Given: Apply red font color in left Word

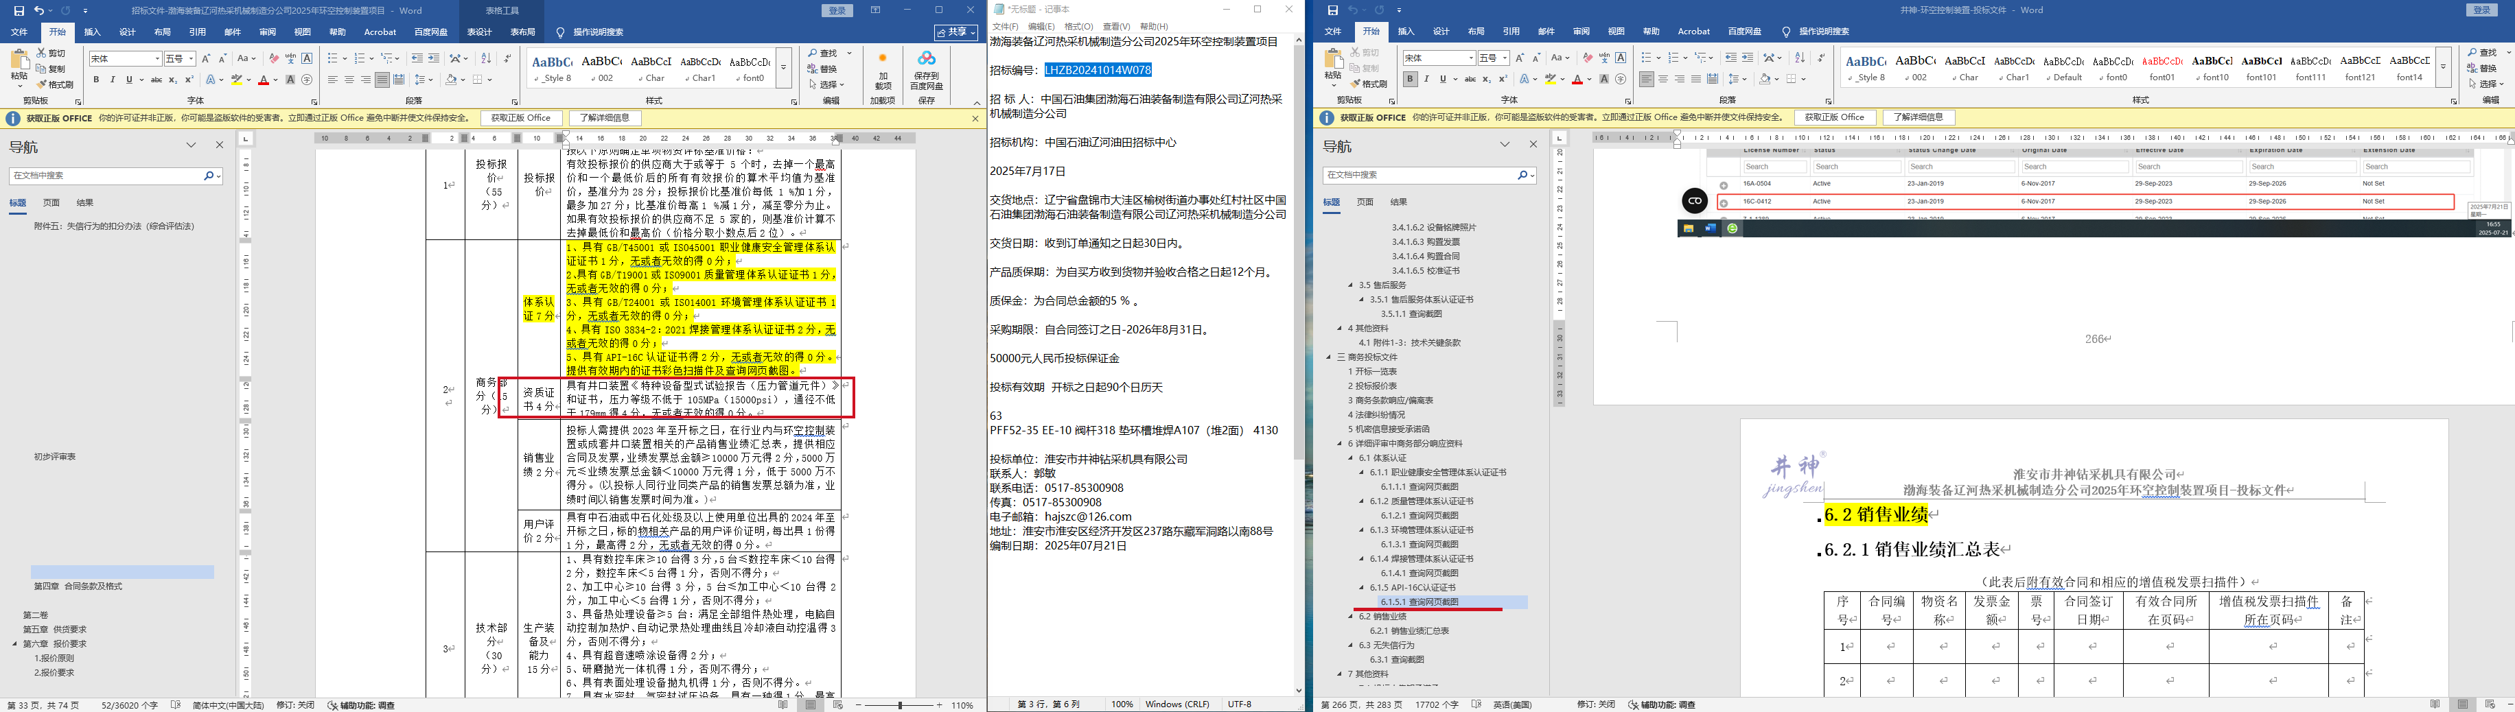Looking at the screenshot, I should [263, 80].
